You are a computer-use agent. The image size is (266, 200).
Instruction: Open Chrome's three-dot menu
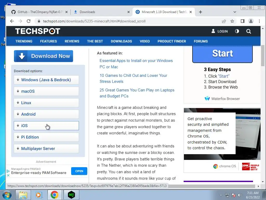(259, 21)
